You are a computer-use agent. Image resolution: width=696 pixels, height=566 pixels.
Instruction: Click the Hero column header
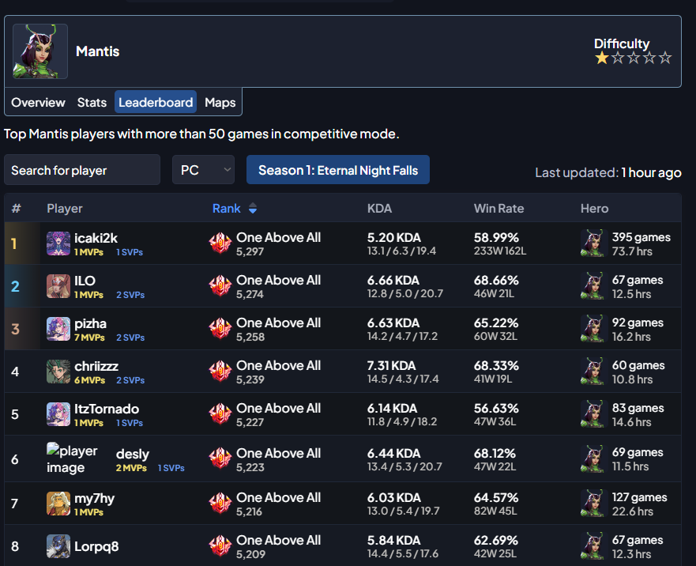click(594, 209)
